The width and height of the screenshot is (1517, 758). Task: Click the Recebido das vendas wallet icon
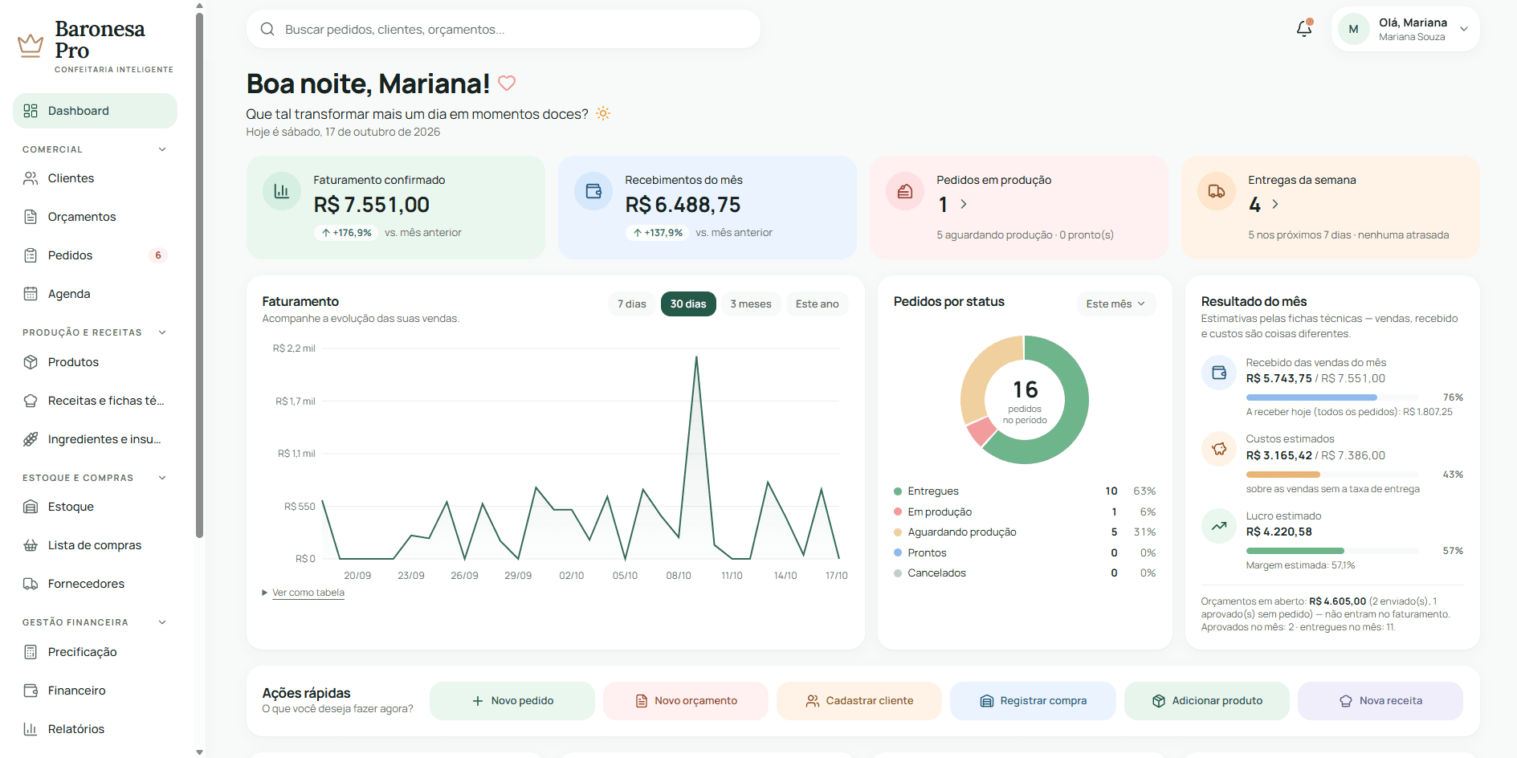point(1219,373)
